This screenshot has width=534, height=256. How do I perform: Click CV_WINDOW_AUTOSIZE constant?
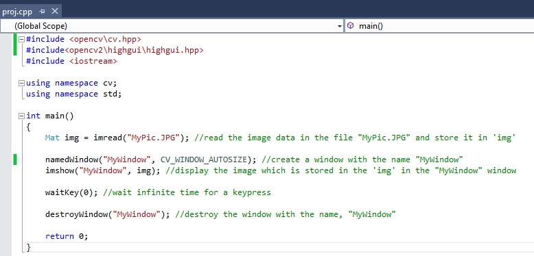[x=204, y=159]
